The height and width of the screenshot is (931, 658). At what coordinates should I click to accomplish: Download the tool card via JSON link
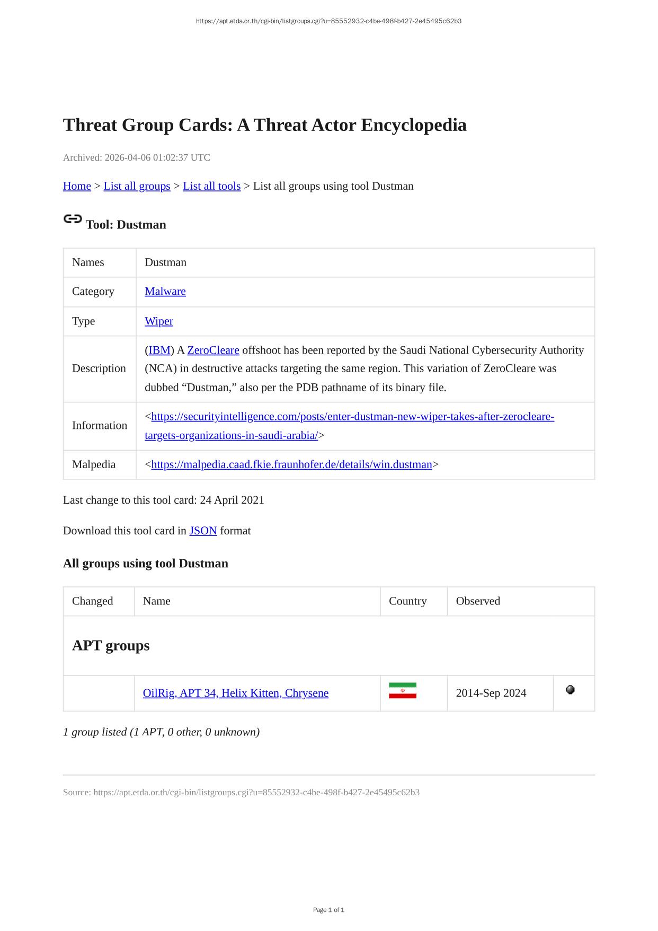coord(203,531)
